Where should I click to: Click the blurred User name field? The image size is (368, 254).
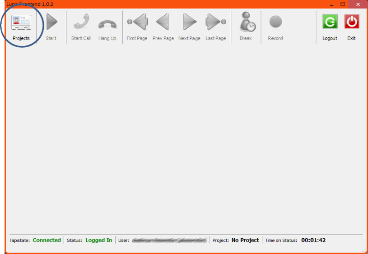pos(169,240)
